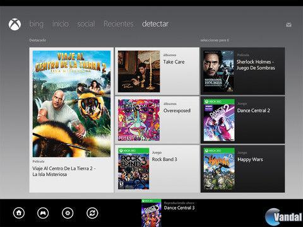Click 'Rock Band 3' game title
The width and height of the screenshot is (303, 227).
tap(164, 160)
